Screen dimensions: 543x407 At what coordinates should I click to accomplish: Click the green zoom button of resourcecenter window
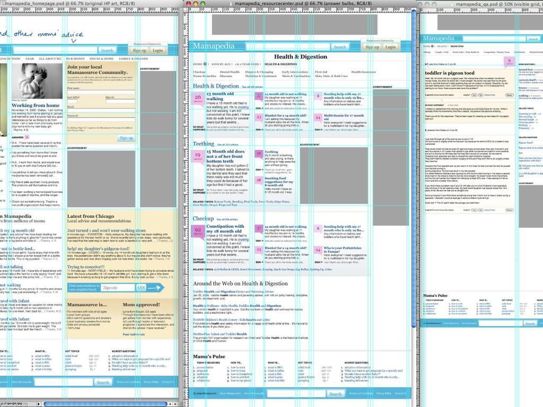(202, 4)
